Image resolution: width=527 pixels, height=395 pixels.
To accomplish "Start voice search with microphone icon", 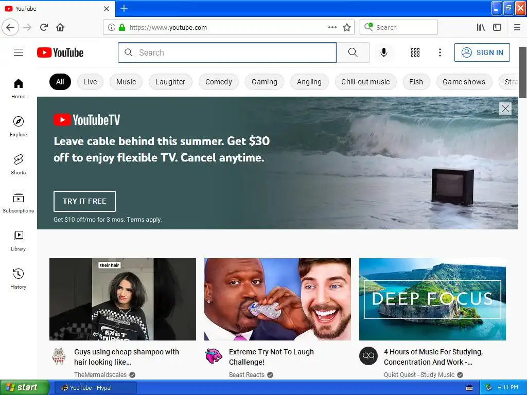I will (x=384, y=52).
